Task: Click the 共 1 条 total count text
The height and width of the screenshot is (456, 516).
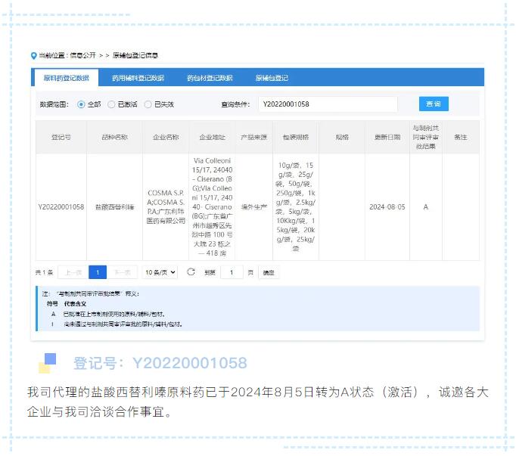Action: [x=44, y=272]
